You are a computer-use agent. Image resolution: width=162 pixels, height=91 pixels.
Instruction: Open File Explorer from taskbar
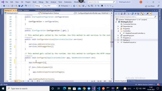[x=69, y=88]
